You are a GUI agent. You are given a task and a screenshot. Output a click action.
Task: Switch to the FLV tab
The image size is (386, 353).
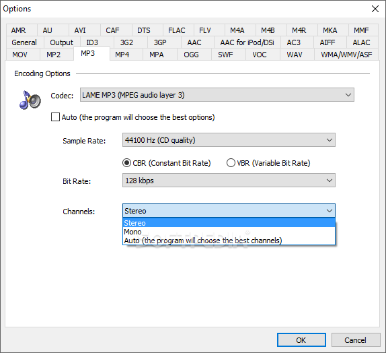(209, 30)
